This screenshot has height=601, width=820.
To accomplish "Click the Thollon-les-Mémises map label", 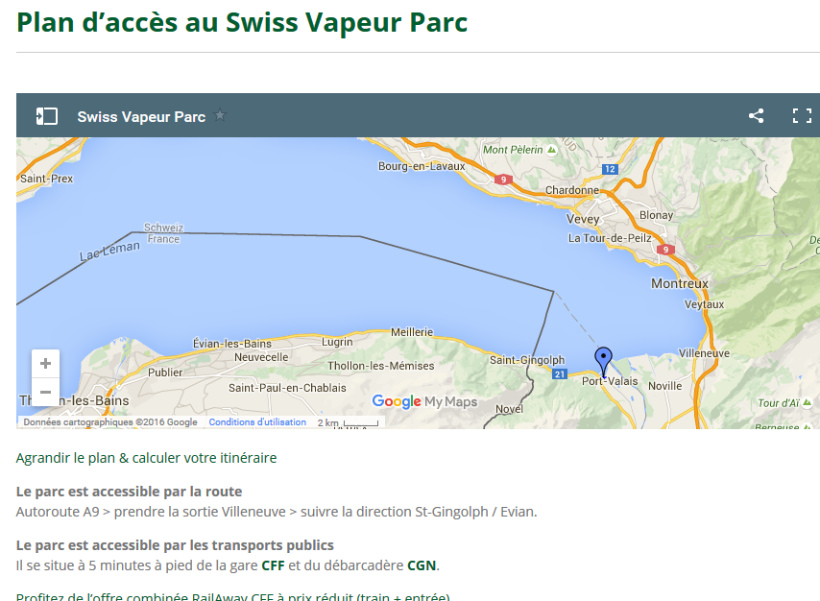I will click(x=380, y=366).
